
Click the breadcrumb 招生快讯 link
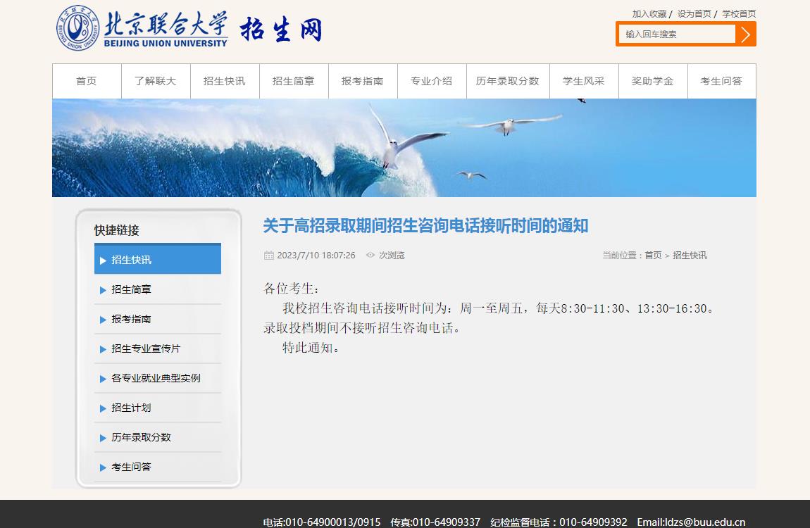point(690,255)
